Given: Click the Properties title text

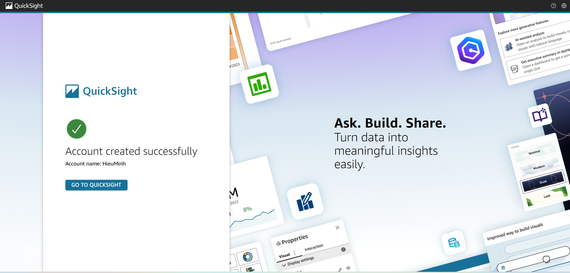Looking at the screenshot, I should pyautogui.click(x=295, y=239).
